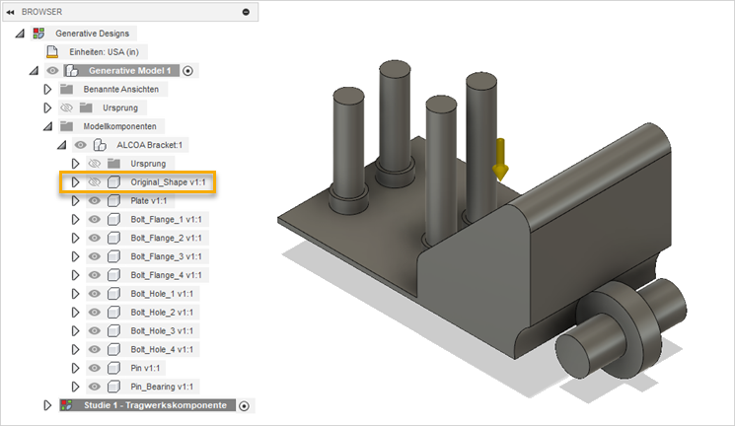Screen dimensions: 735x426
Task: Hide the Bolt_Flange_2 v1:1 body
Action: point(95,238)
